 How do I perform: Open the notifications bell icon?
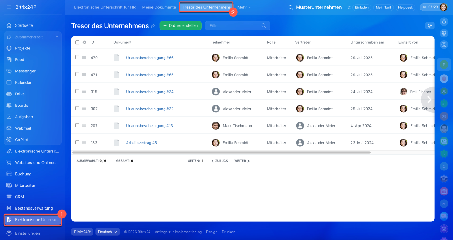(x=444, y=22)
